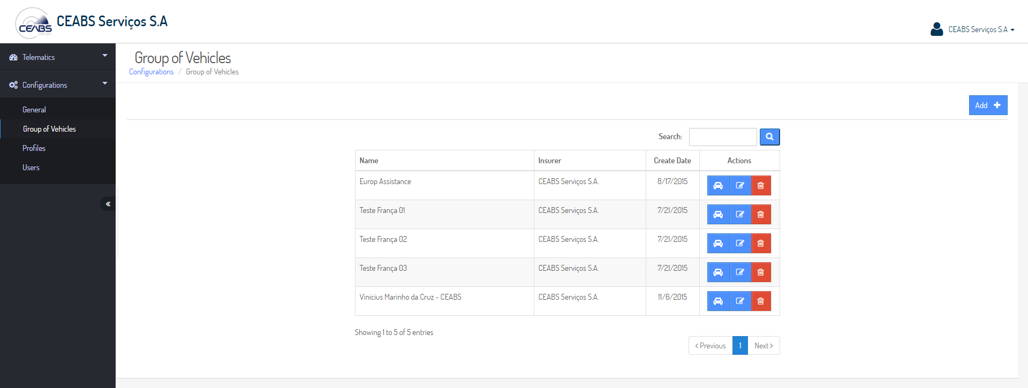Collapse the sidebar with double-chevron icon
1028x388 pixels.
coord(108,204)
